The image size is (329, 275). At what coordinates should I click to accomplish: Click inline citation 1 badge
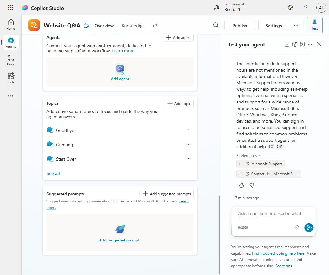coord(271,147)
